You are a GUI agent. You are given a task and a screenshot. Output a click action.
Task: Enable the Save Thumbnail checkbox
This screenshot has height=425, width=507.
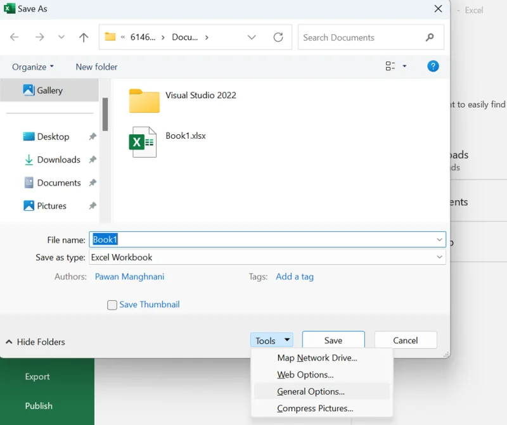[x=112, y=305]
